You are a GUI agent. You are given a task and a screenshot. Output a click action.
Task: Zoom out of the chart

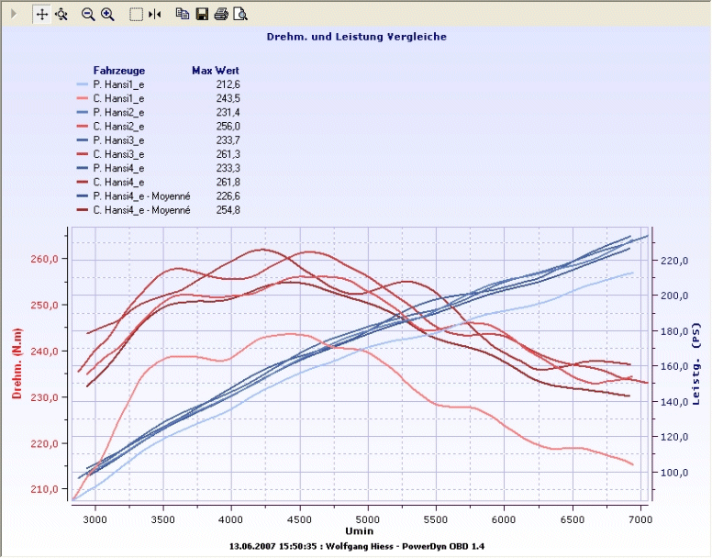pos(89,14)
